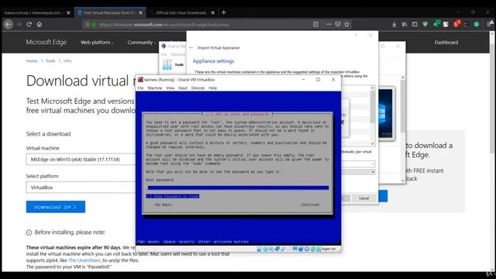Switch to the Official Kali Linux Downloads tab

[x=181, y=12]
